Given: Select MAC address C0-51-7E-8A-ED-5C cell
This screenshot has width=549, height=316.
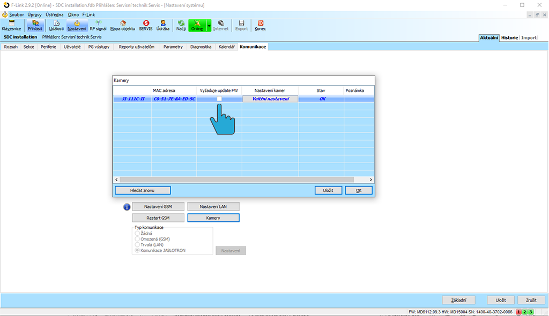Looking at the screenshot, I should coord(174,99).
